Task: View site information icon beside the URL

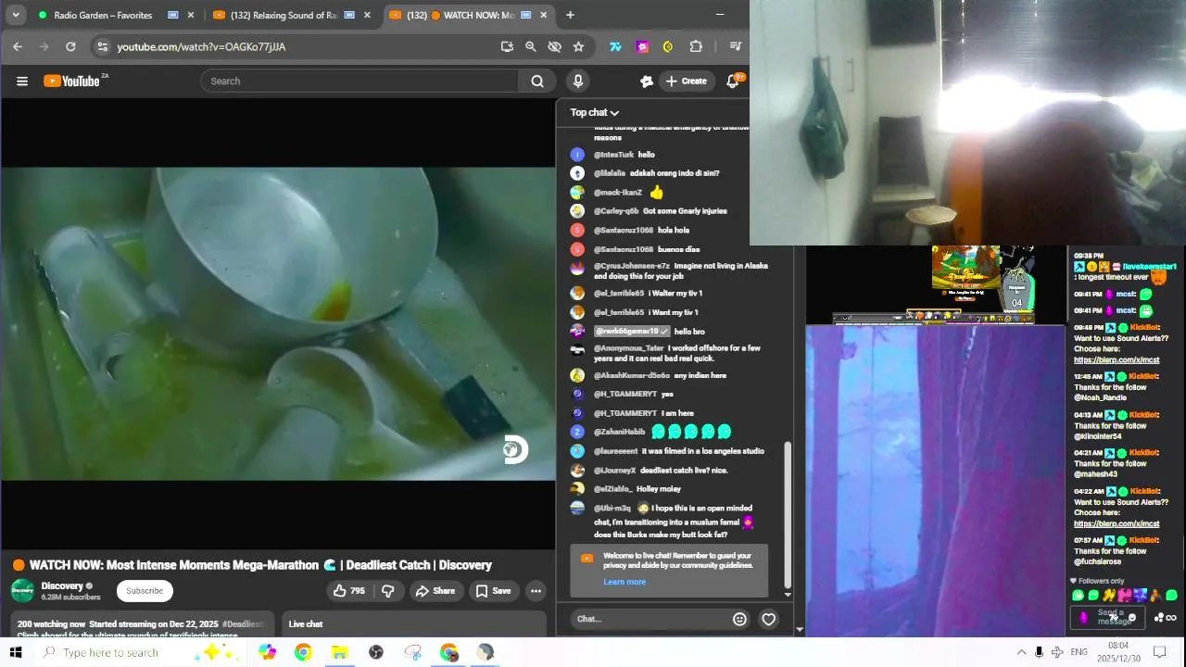Action: pos(103,46)
